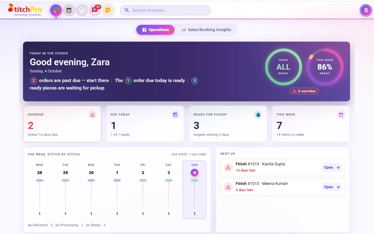
Task: Click the Today ALL ready ring
Action: [283, 67]
